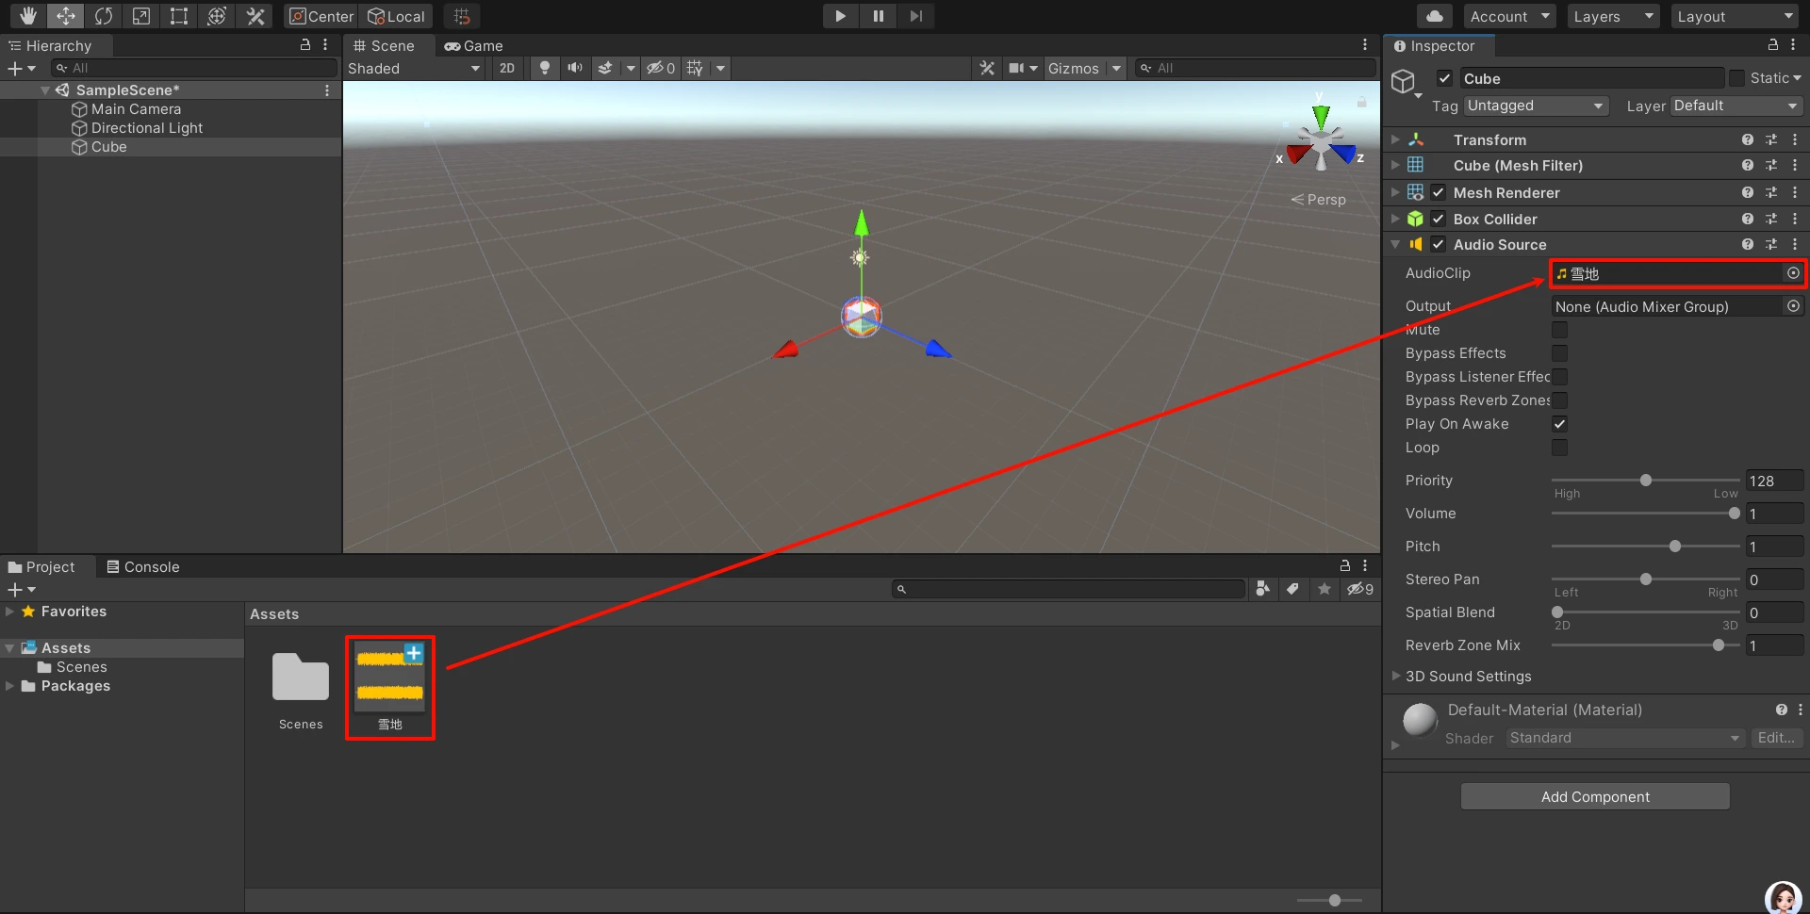Click the Pause button
Image resolution: width=1810 pixels, height=914 pixels.
click(x=878, y=16)
